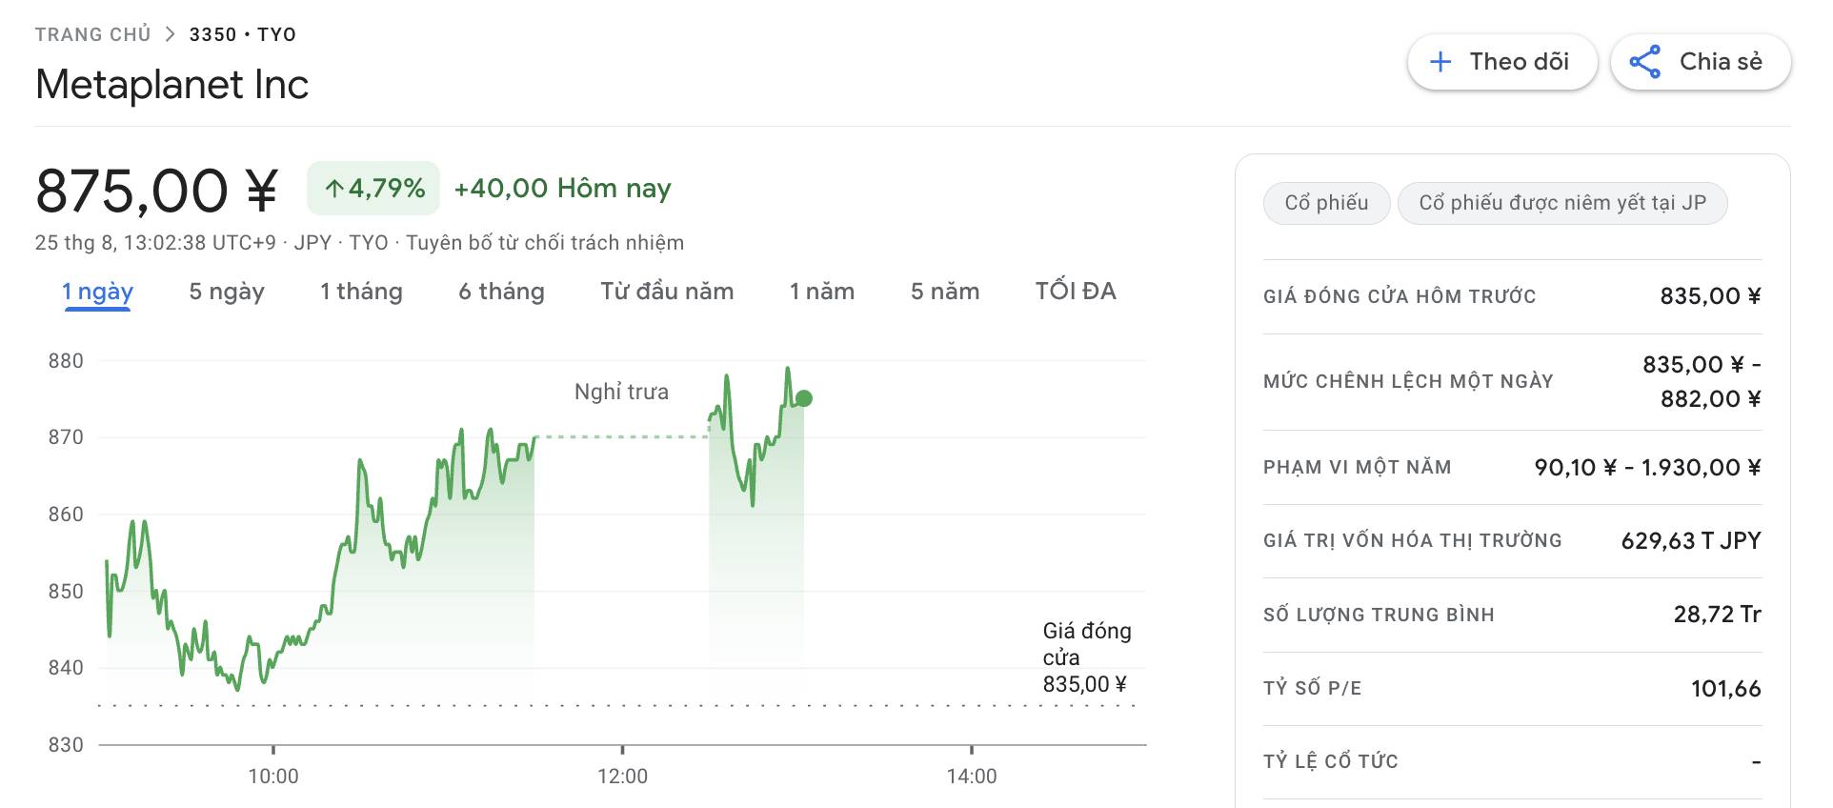
Task: Click the plus icon on Theo dõi button
Action: (x=1440, y=62)
